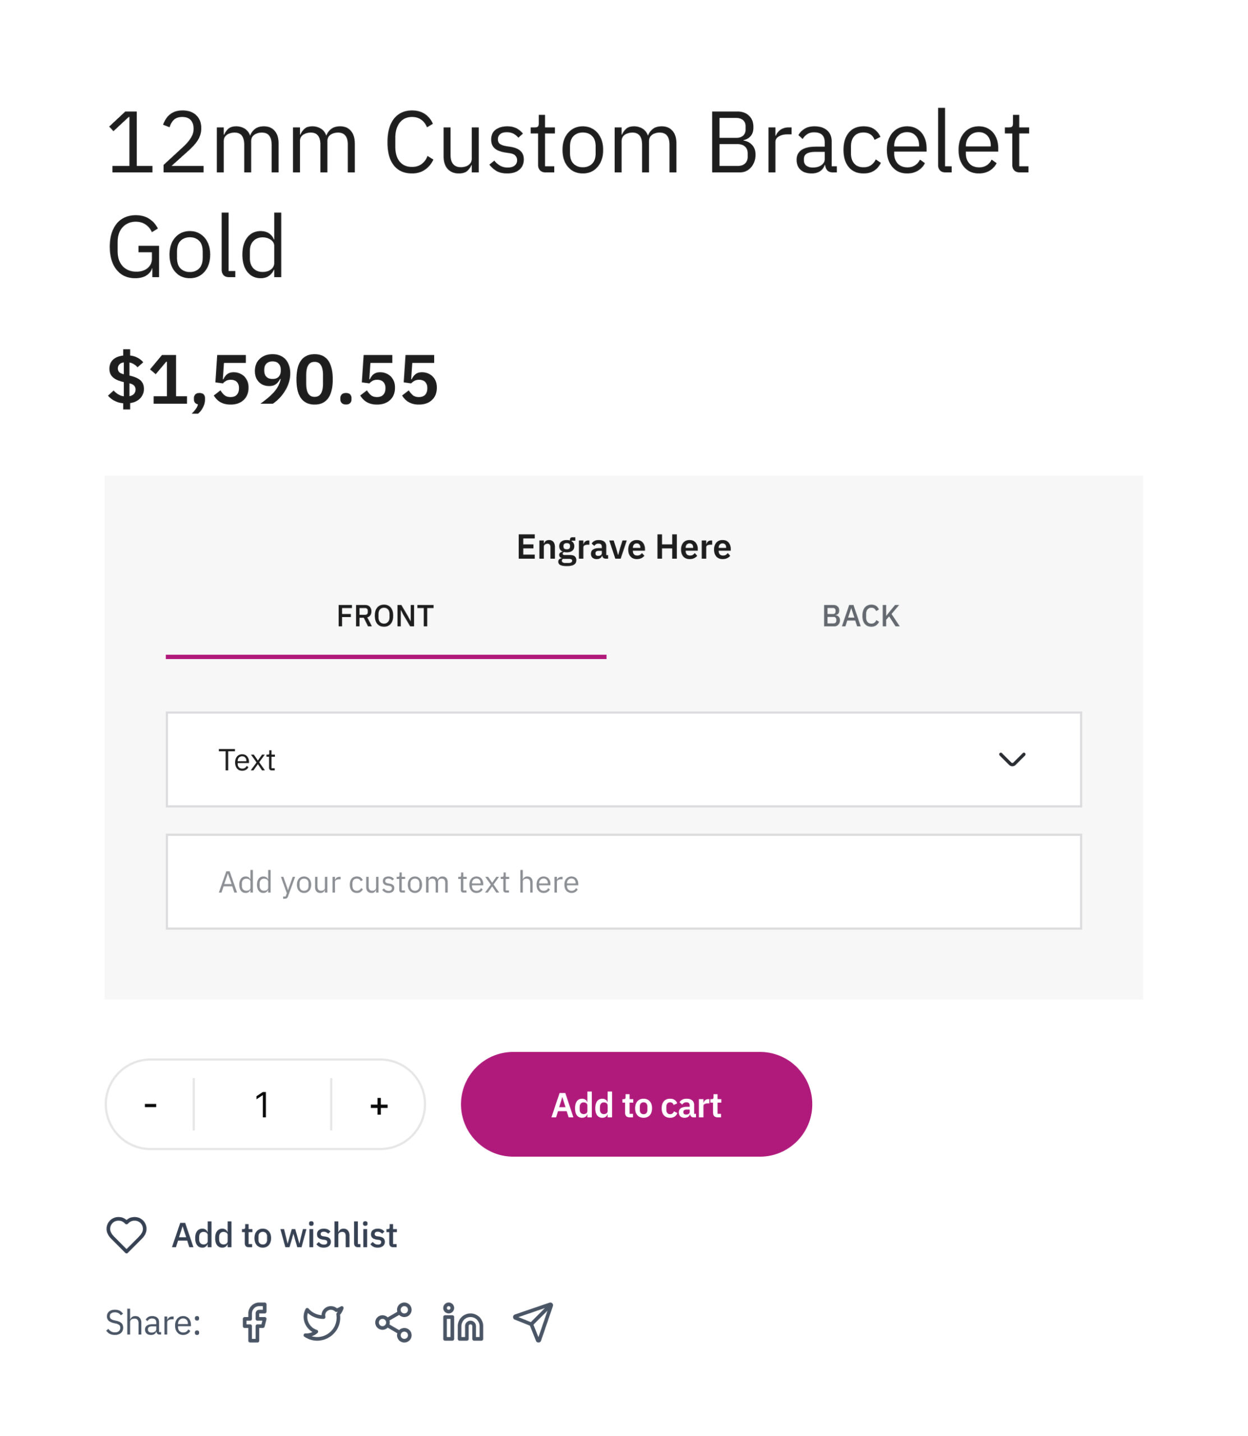
Task: Click the $1,590.55 price
Action: click(x=272, y=379)
